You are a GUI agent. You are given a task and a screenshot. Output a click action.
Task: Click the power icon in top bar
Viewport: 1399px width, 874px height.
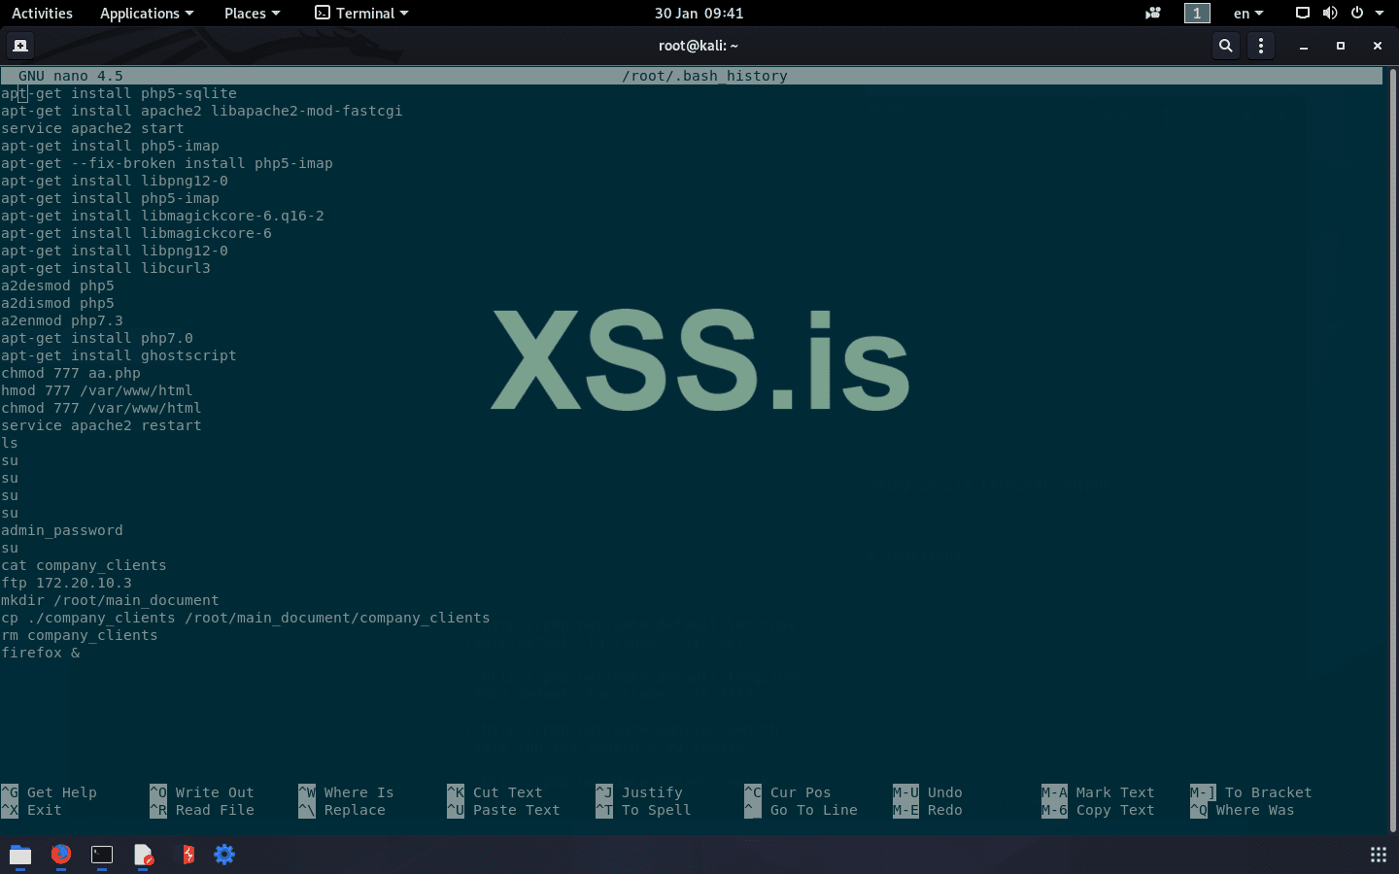pos(1357,14)
